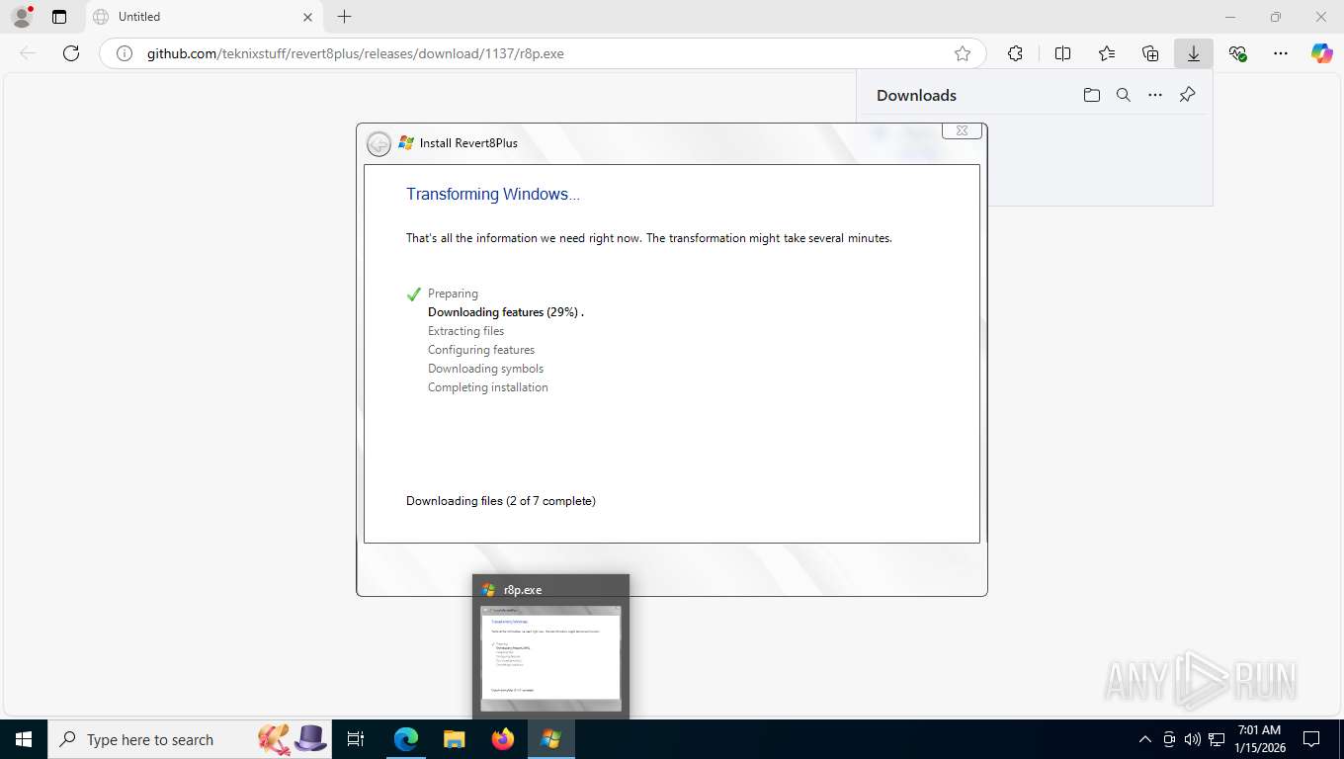The width and height of the screenshot is (1344, 759).
Task: Click the r8p.exe taskbar preview thumbnail
Action: (x=550, y=657)
